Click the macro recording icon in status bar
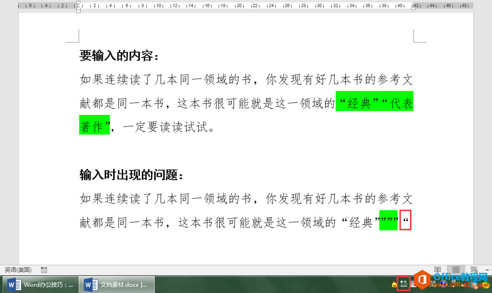The width and height of the screenshot is (492, 293). tap(44, 270)
